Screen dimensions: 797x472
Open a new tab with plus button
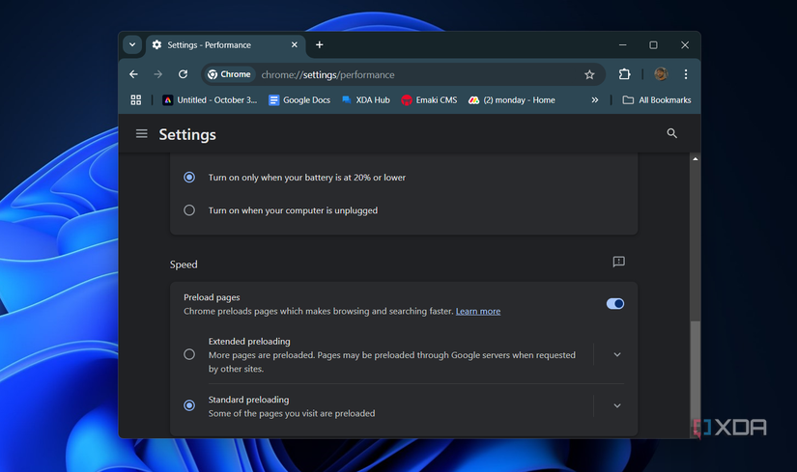(320, 45)
